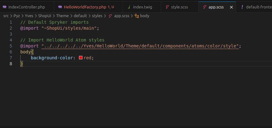The width and height of the screenshot is (272, 128).
Task: Open the Pyz breadcrumb segment
Action: coord(17,16)
